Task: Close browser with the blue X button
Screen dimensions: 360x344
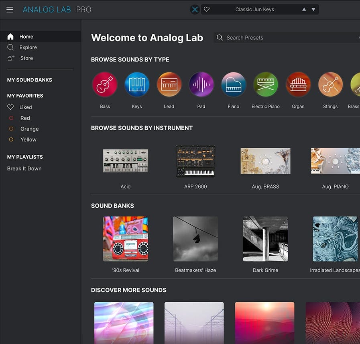Action: (x=195, y=10)
